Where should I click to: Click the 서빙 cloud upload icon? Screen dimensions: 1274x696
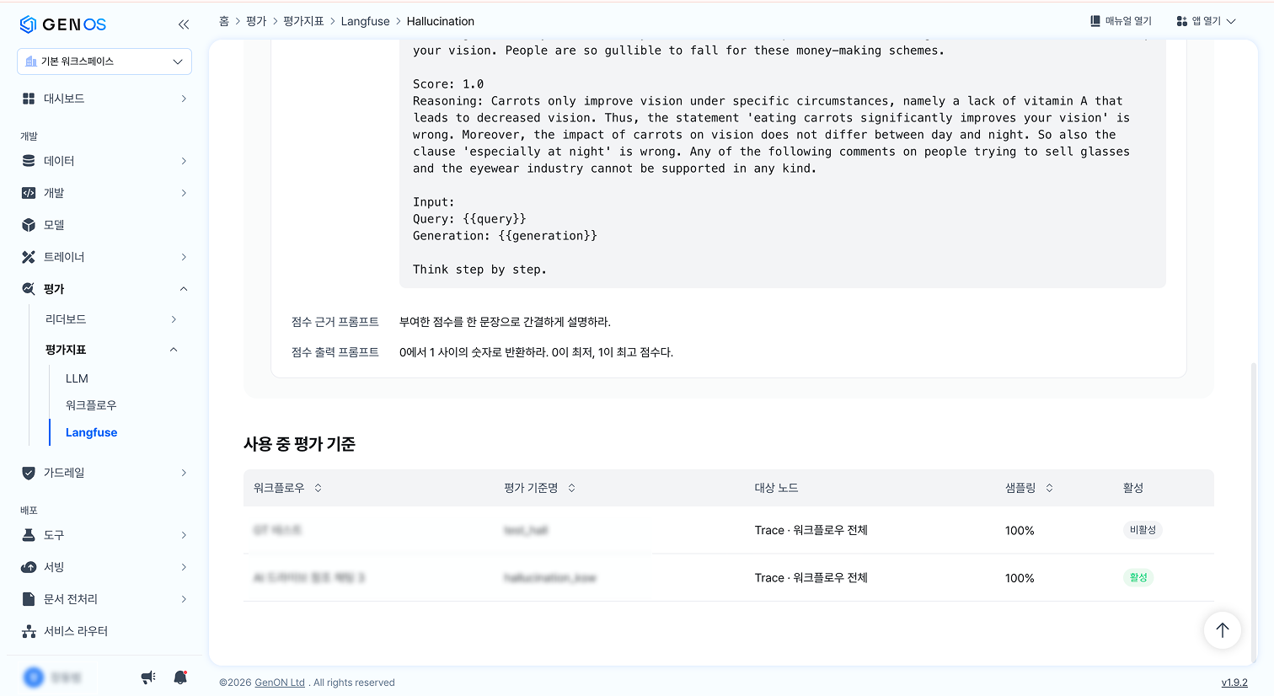point(29,567)
